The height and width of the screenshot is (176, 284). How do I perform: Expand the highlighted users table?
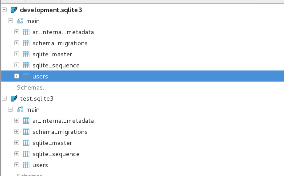coord(16,76)
